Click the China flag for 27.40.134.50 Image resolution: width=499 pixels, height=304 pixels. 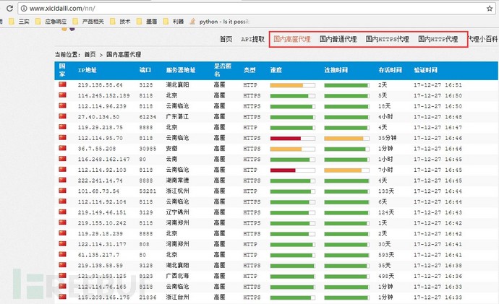pos(62,116)
